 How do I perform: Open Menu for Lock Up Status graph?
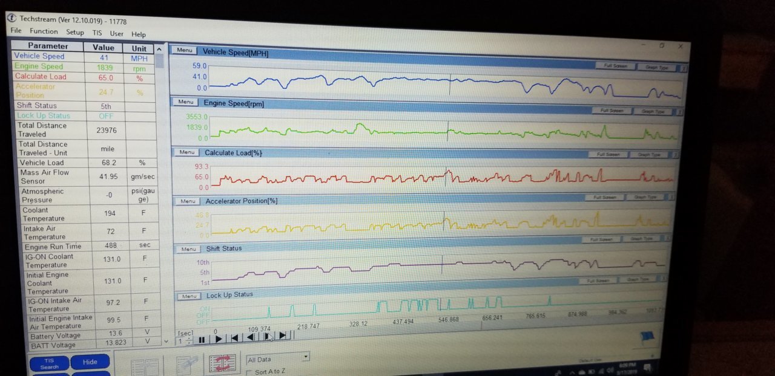tap(190, 296)
